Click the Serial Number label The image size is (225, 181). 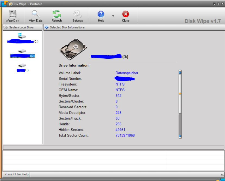(70, 79)
